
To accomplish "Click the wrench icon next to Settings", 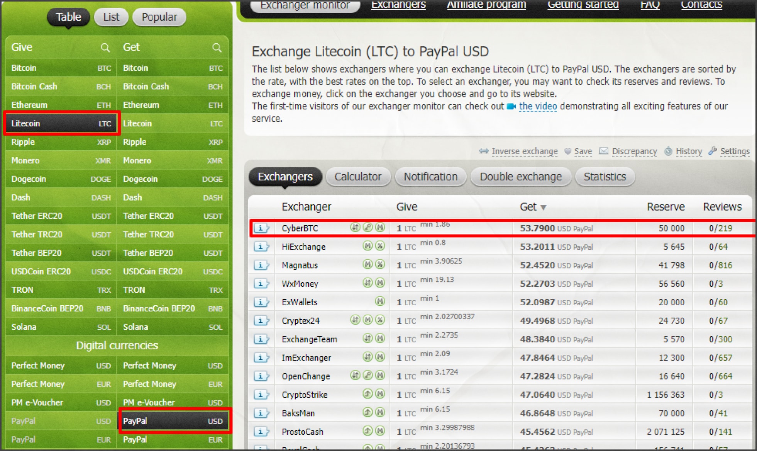I will (713, 151).
